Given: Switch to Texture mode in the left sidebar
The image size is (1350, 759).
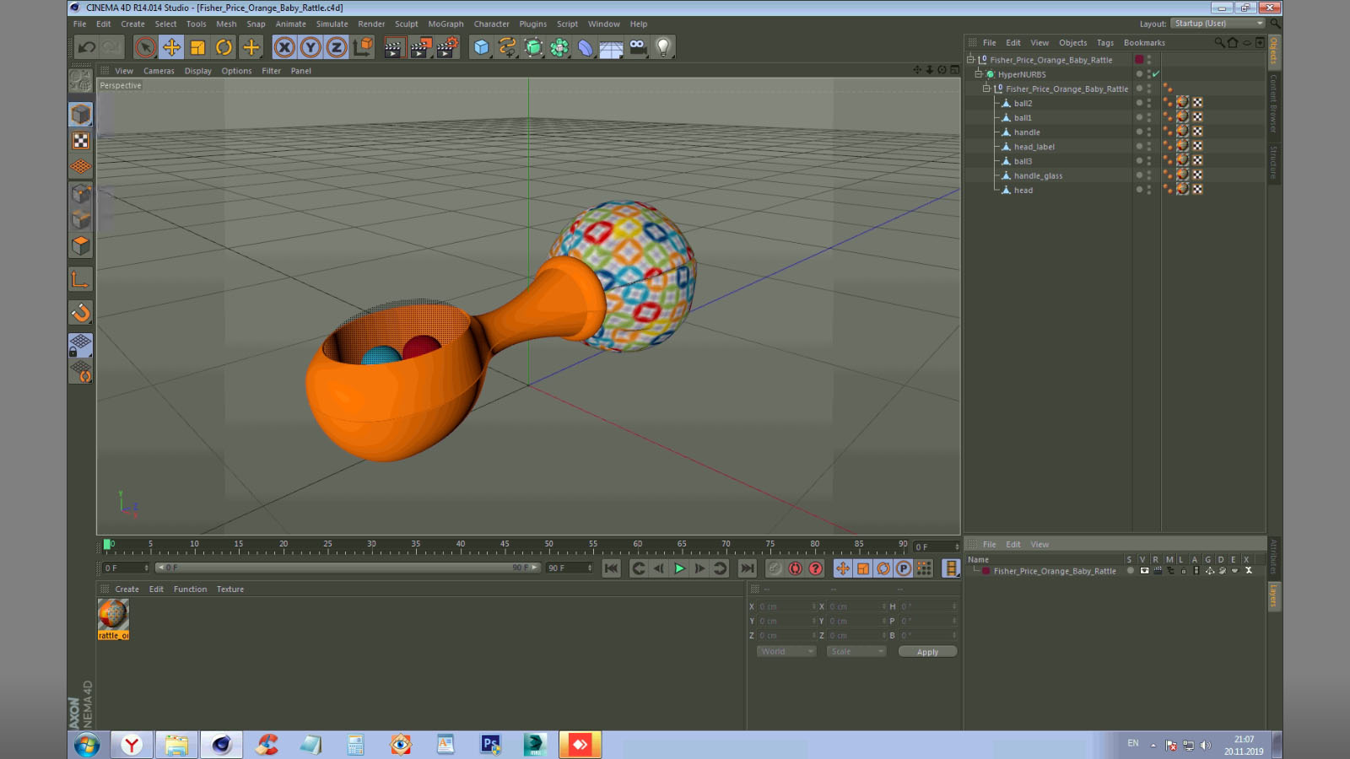Looking at the screenshot, I should pos(81,141).
